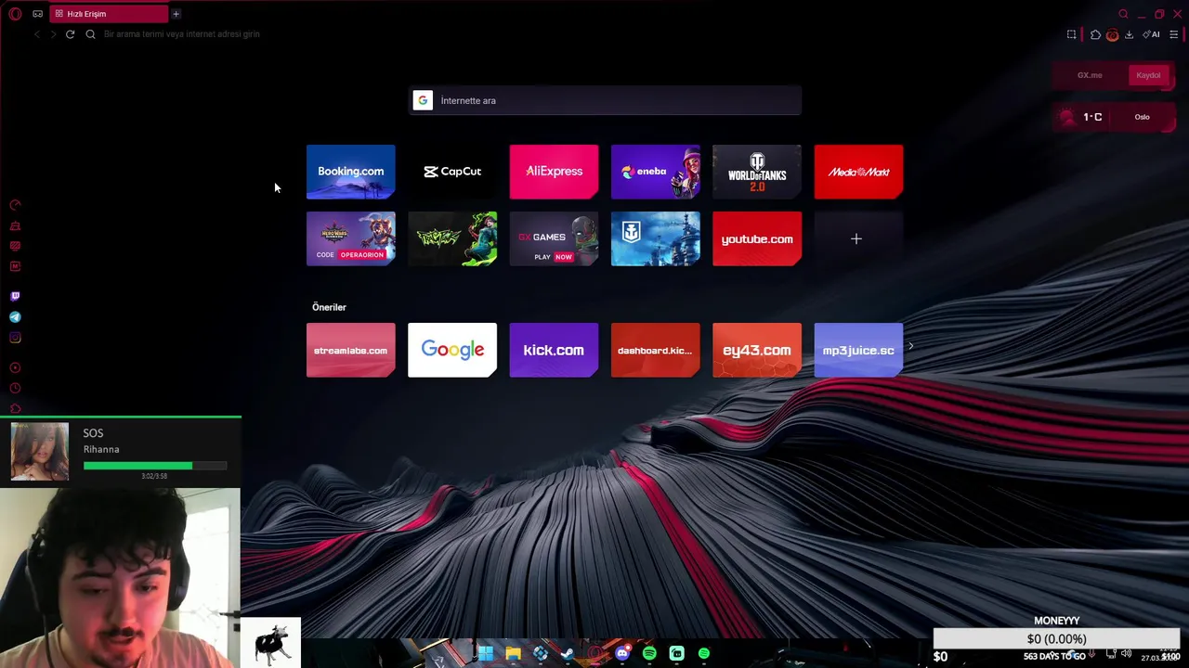Screen dimensions: 1189x668
Task: Go forward to the next page
Action: click(53, 34)
